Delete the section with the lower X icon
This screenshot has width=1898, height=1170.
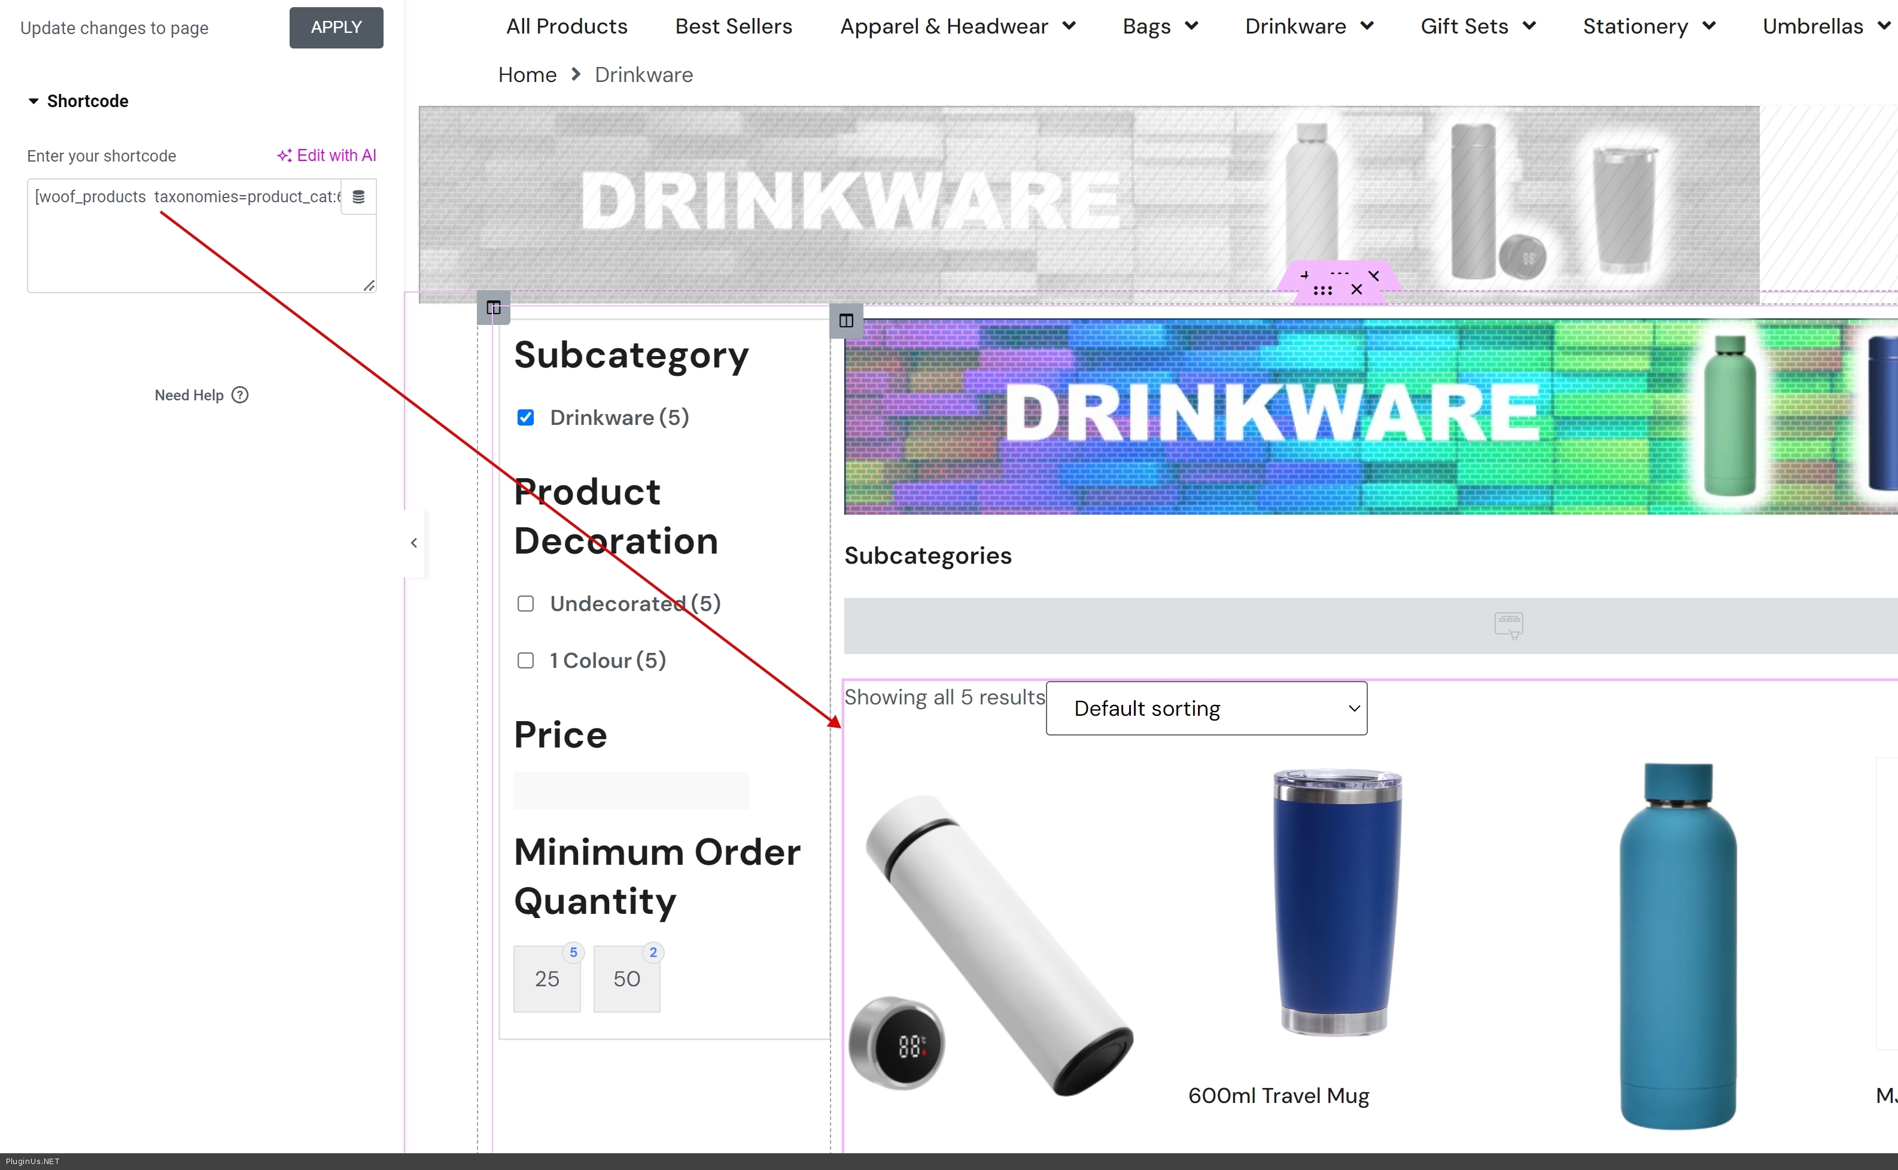click(x=1356, y=290)
